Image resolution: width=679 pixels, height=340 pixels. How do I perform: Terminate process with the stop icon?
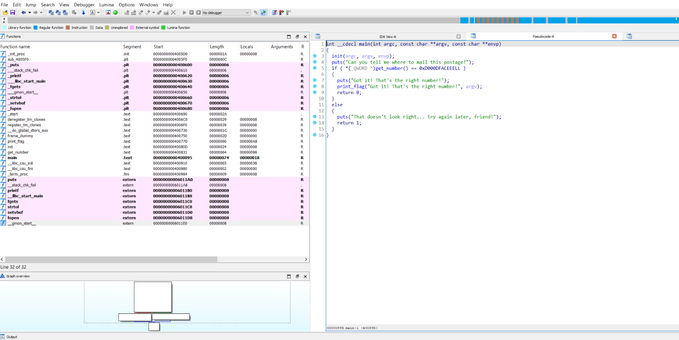(198, 12)
